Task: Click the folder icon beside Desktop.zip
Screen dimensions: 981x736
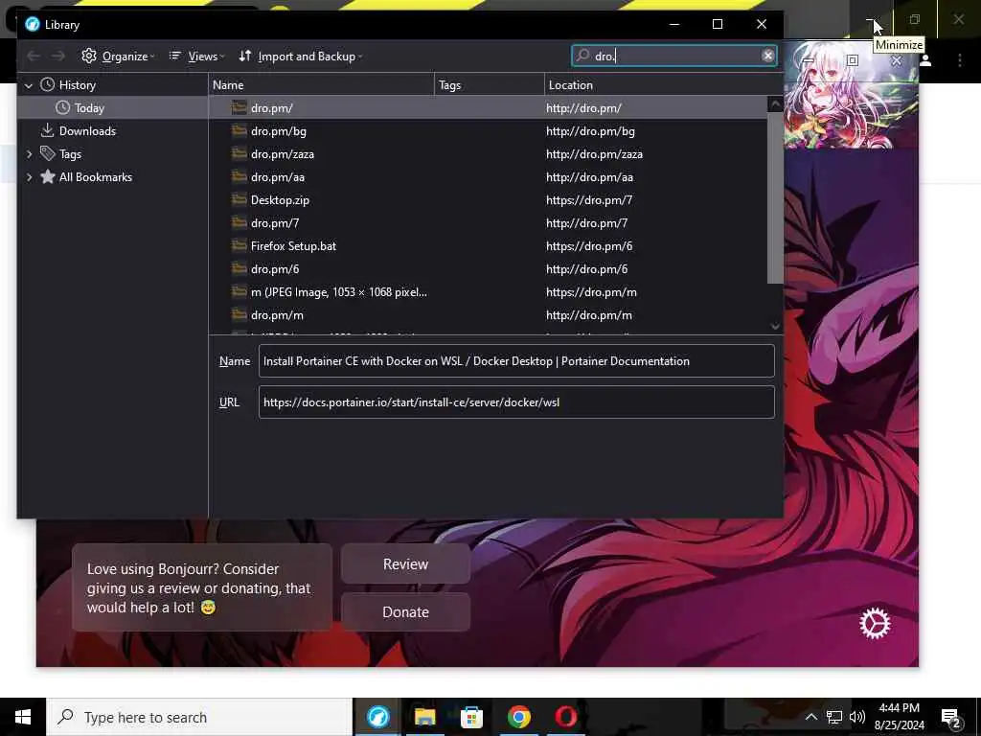Action: [239, 199]
